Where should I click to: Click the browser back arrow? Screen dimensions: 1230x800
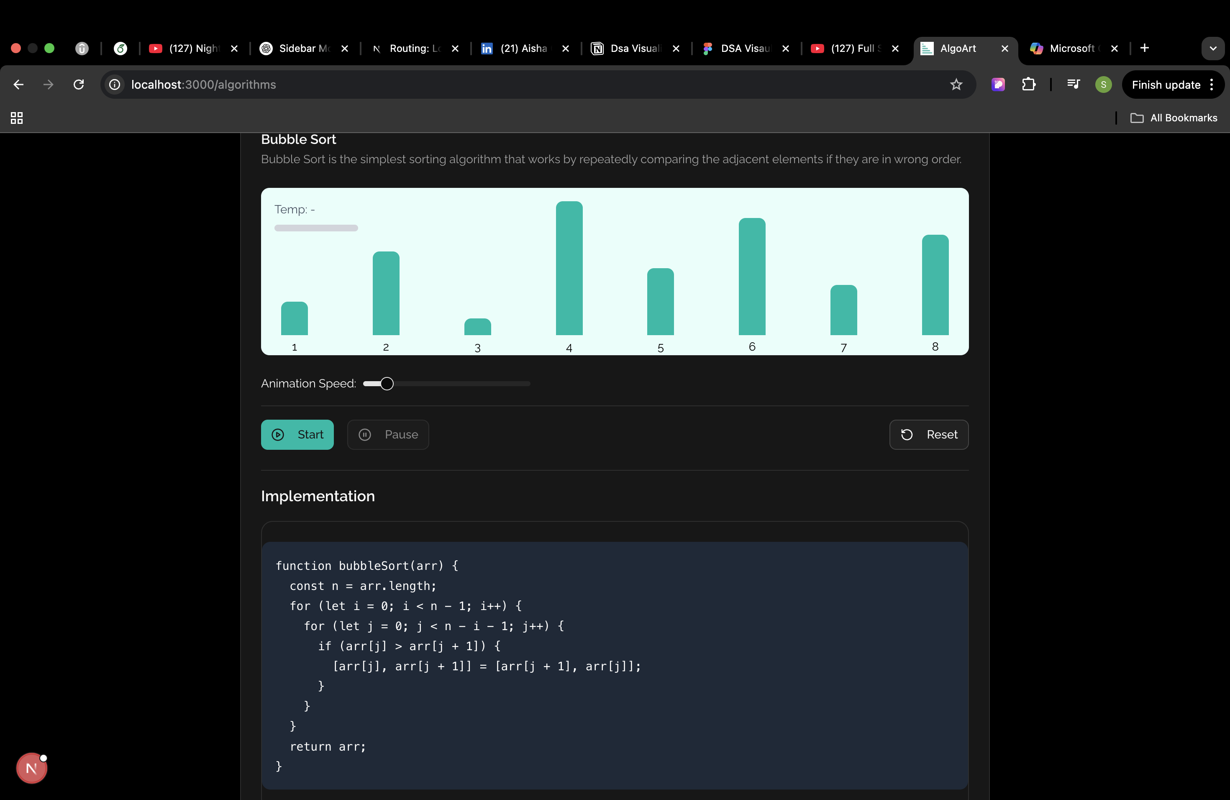tap(18, 84)
